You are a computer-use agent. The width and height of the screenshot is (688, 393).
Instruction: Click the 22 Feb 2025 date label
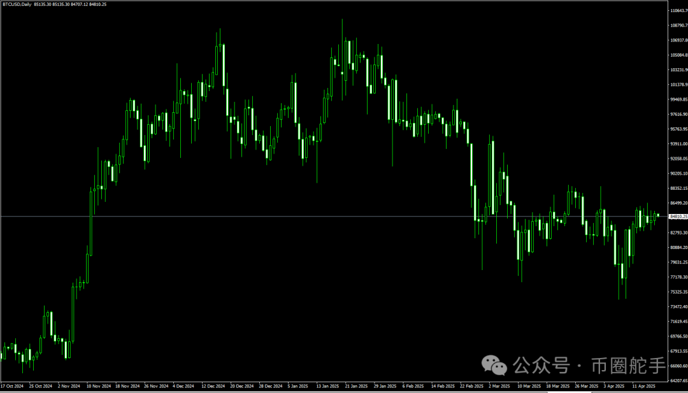470,387
